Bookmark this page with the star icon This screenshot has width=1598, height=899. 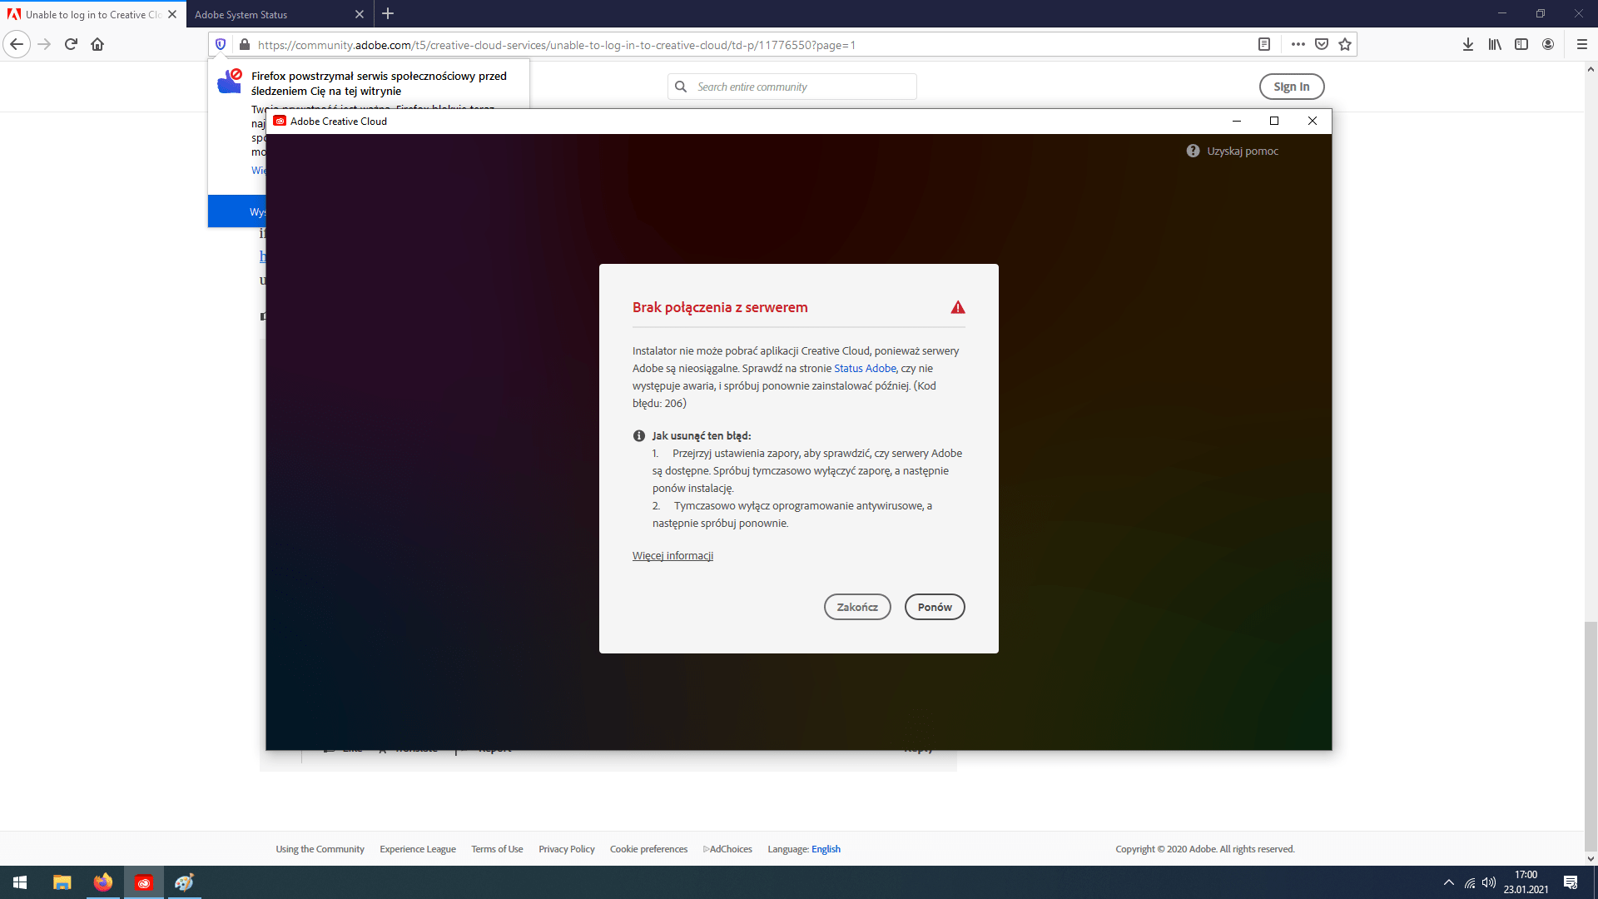[x=1345, y=45]
